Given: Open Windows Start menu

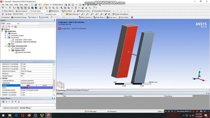Looking at the screenshot, I should (x=3, y=115).
